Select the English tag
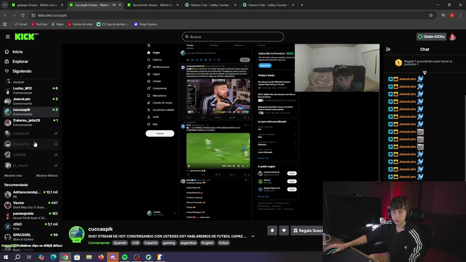The image size is (466, 262). tap(207, 243)
